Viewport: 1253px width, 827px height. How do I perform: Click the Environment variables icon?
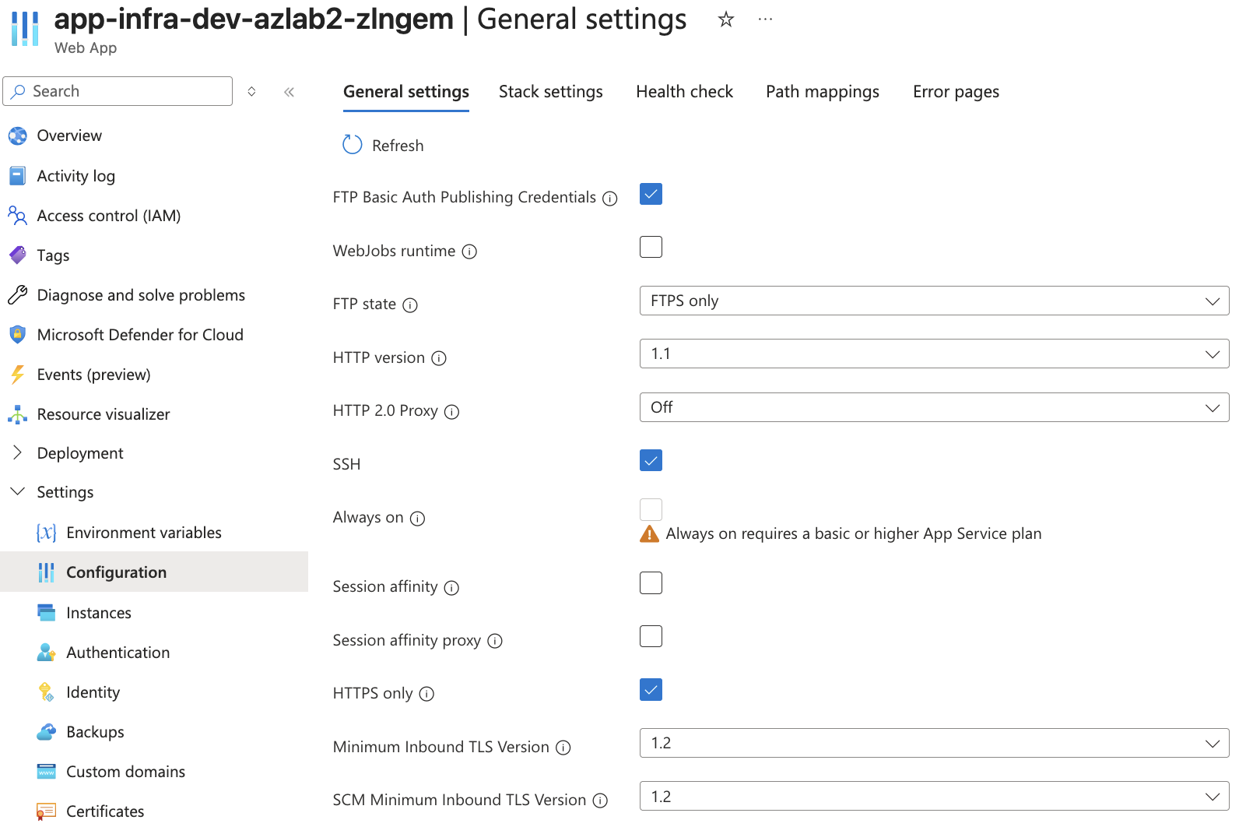pyautogui.click(x=47, y=533)
